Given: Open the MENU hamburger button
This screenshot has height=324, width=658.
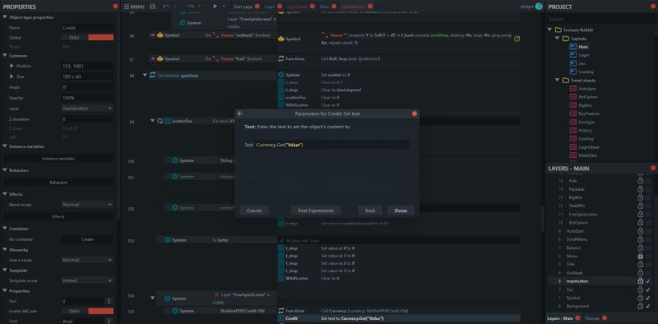Looking at the screenshot, I should [134, 7].
